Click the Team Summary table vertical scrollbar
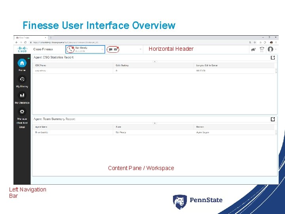The width and height of the screenshot is (285, 214). click(x=276, y=132)
